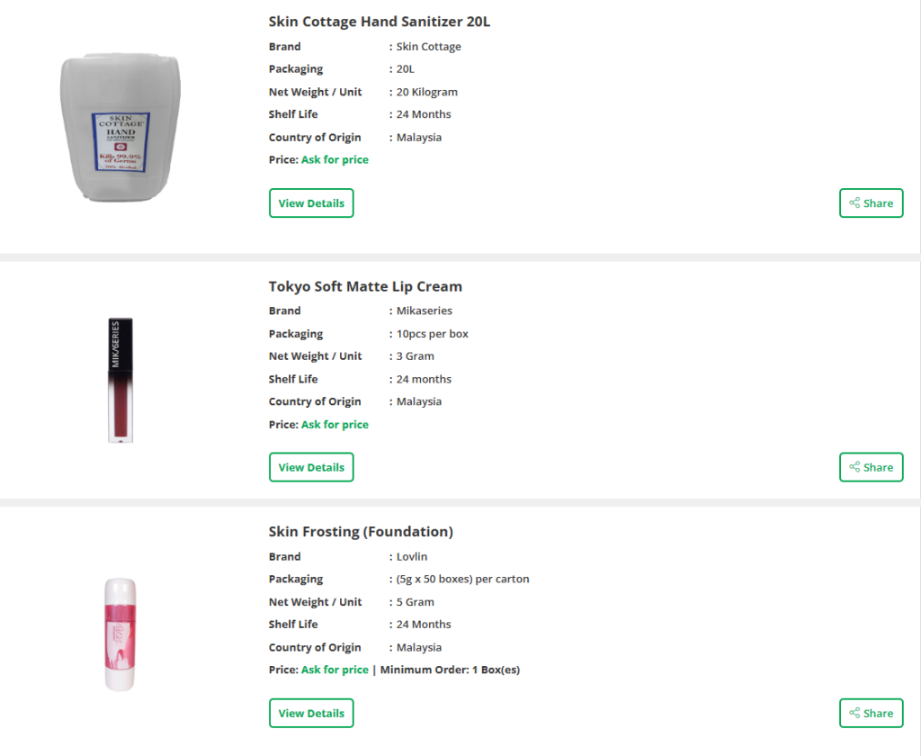Click the Lovlin brand value
The image size is (921, 756).
[412, 556]
